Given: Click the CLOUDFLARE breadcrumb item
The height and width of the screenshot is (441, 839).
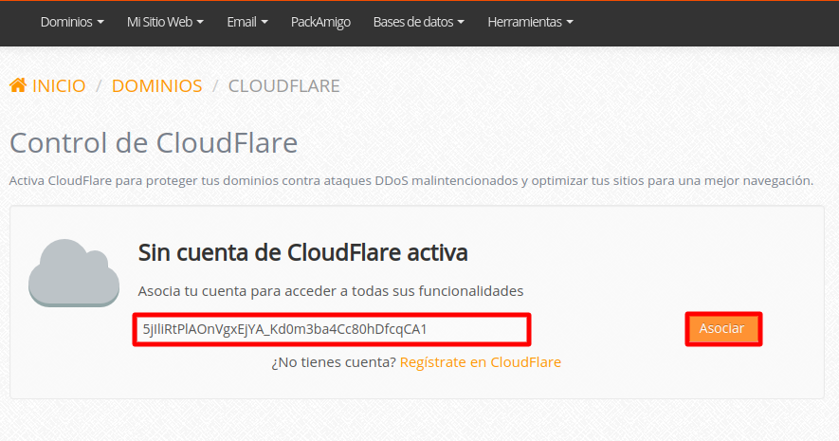Looking at the screenshot, I should [x=283, y=86].
